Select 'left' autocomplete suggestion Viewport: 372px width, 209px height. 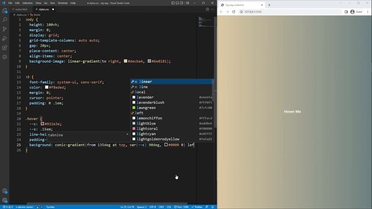[172, 113]
